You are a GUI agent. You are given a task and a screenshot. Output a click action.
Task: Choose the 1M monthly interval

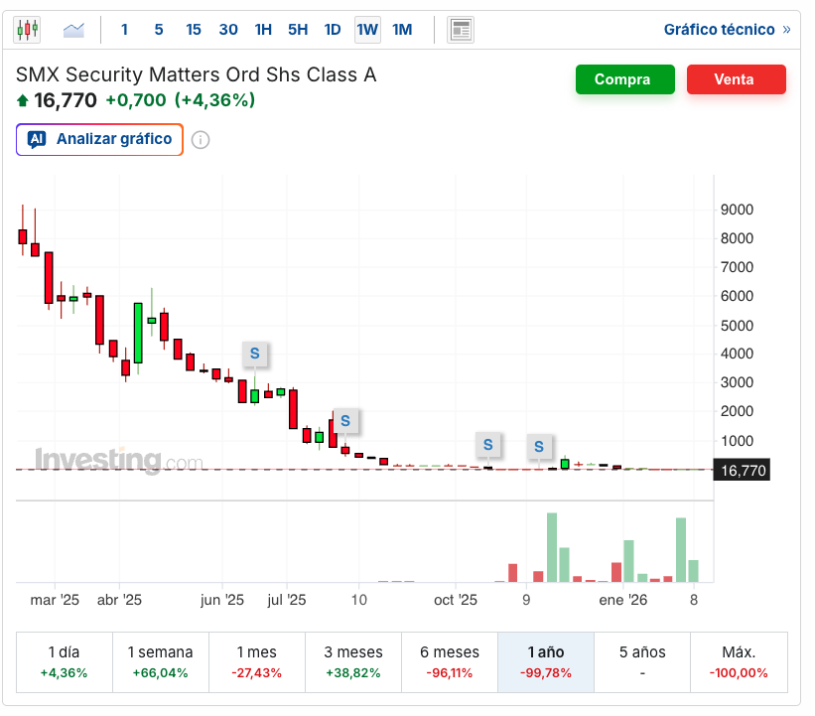(x=402, y=30)
